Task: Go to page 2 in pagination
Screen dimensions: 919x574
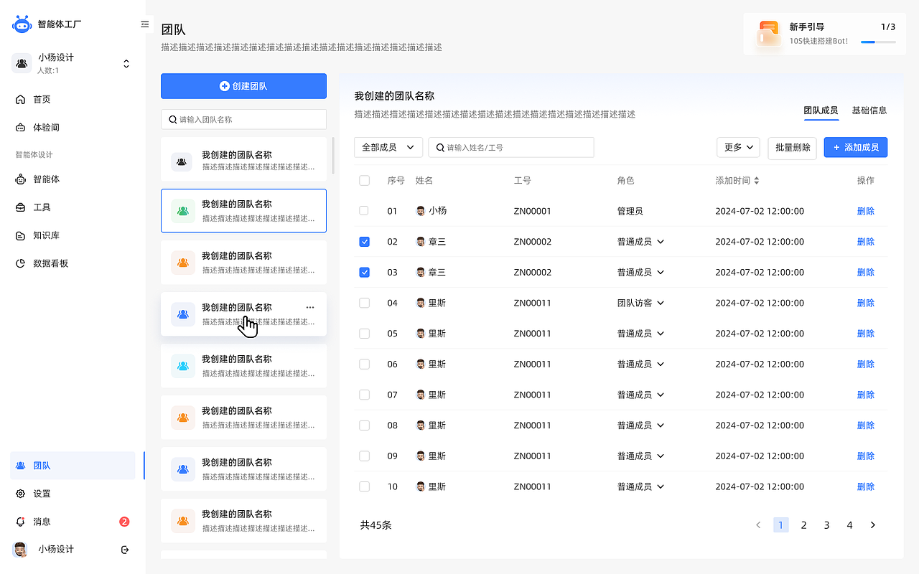Action: pyautogui.click(x=804, y=525)
